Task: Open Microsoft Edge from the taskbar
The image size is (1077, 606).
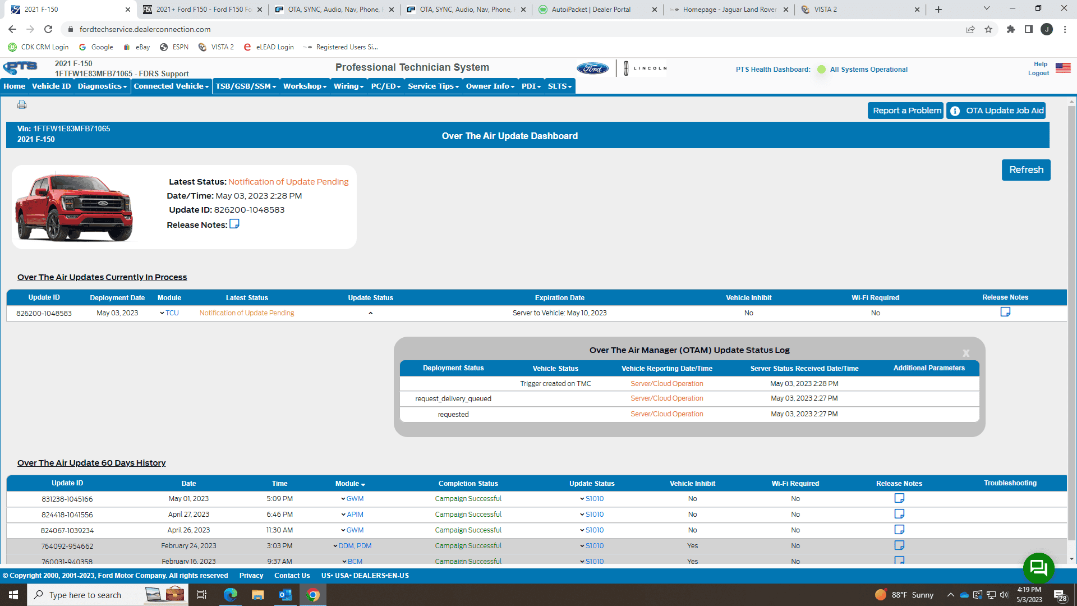Action: click(230, 595)
